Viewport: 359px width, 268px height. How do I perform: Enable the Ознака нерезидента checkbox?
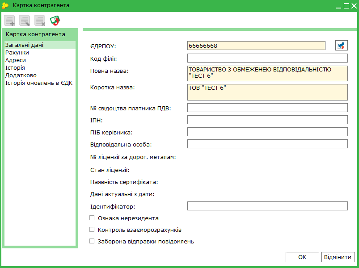coord(92,218)
